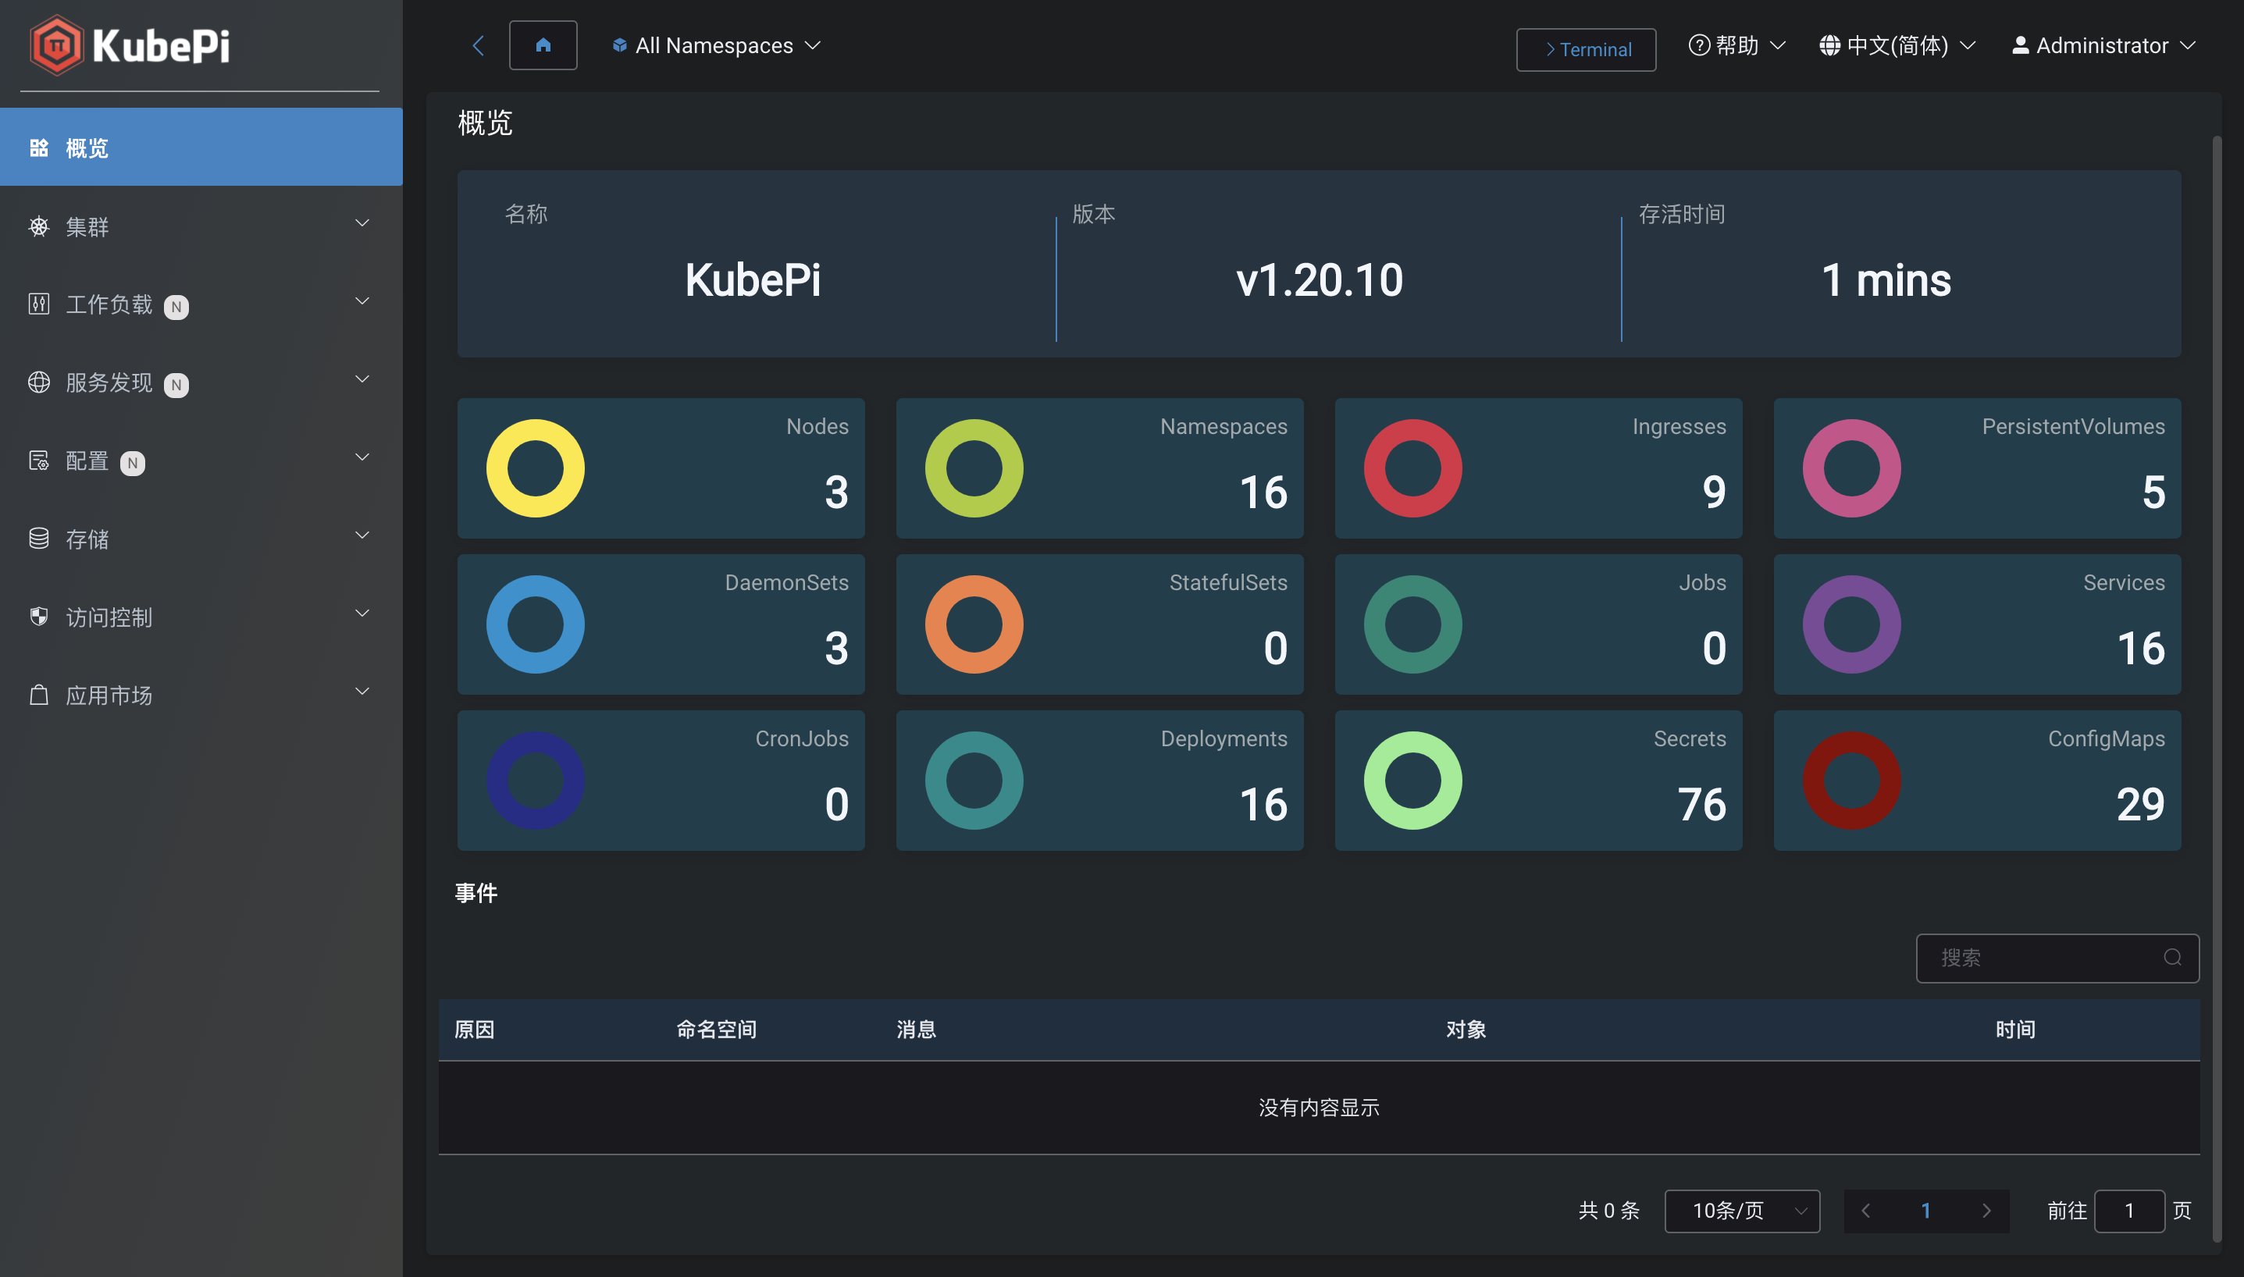Click the Terminal button
The image size is (2244, 1277).
[x=1585, y=49]
